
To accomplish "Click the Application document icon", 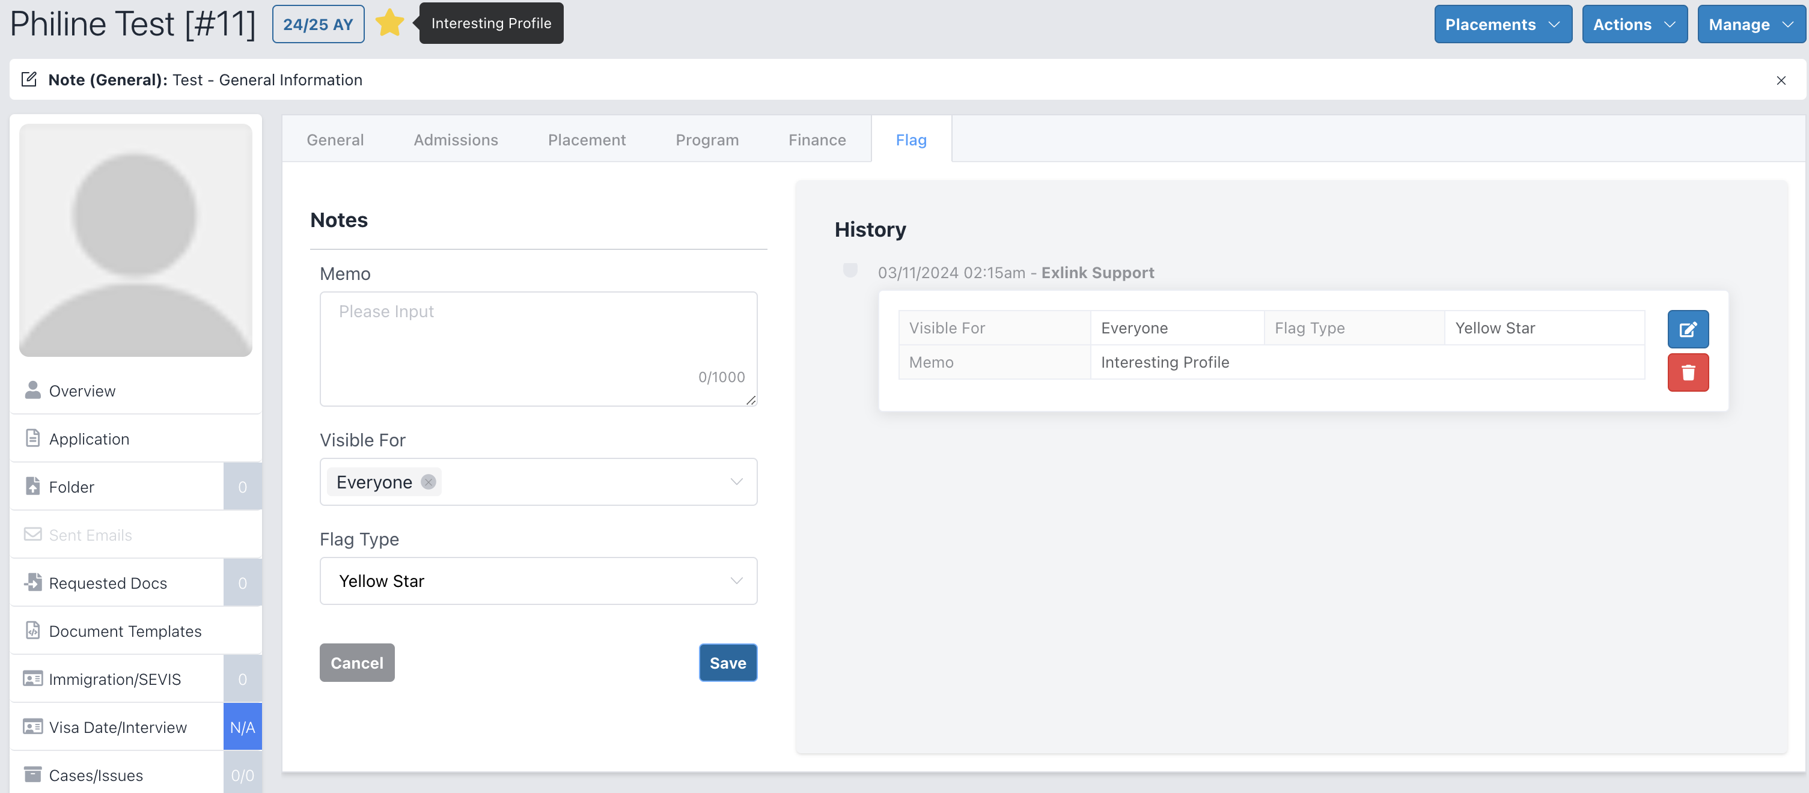I will tap(33, 438).
